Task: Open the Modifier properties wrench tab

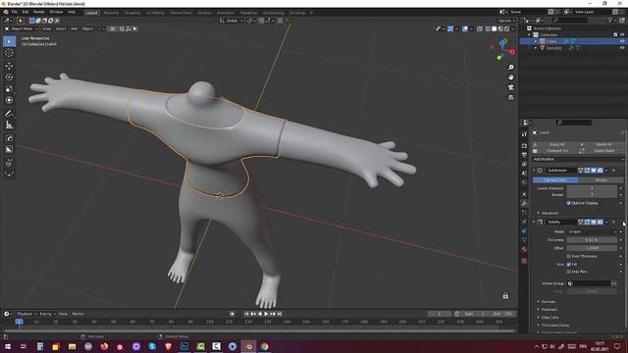Action: click(x=524, y=203)
